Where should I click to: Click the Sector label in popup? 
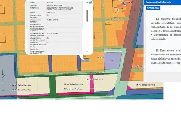[33, 3]
